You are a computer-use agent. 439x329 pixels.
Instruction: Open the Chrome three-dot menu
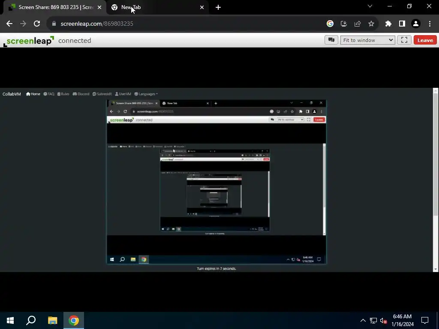click(430, 24)
